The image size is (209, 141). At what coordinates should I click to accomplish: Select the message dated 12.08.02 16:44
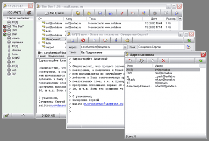[108, 23]
